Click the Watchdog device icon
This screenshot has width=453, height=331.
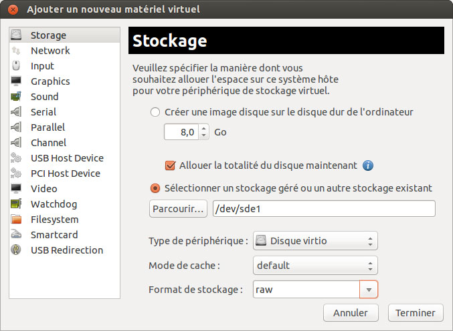[x=16, y=204]
